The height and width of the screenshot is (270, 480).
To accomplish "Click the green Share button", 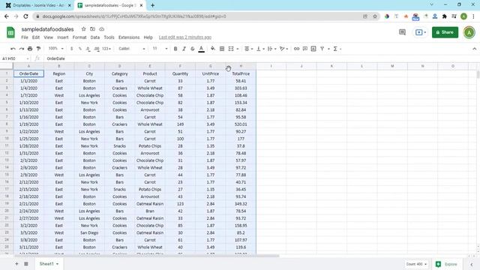I will coord(445,32).
